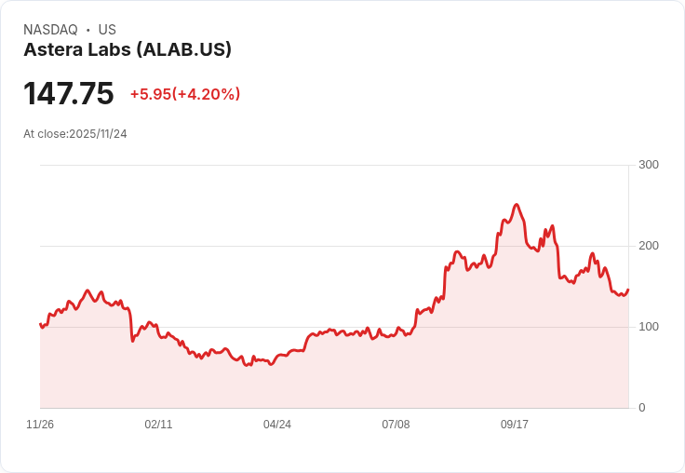Click the At close:2025/11/24 date text
The width and height of the screenshot is (685, 473).
(75, 134)
